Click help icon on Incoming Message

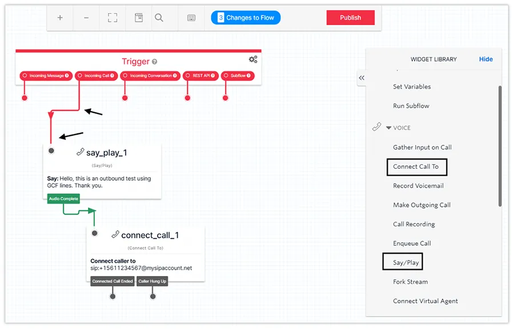click(67, 76)
